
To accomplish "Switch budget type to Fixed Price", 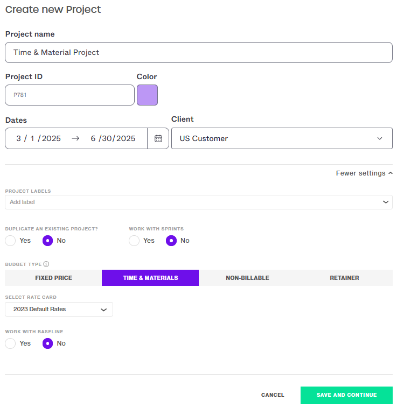I will click(x=53, y=278).
